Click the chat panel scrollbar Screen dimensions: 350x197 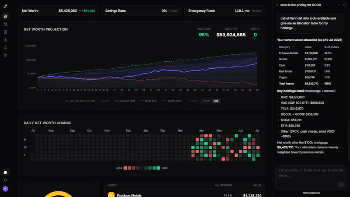[348, 142]
